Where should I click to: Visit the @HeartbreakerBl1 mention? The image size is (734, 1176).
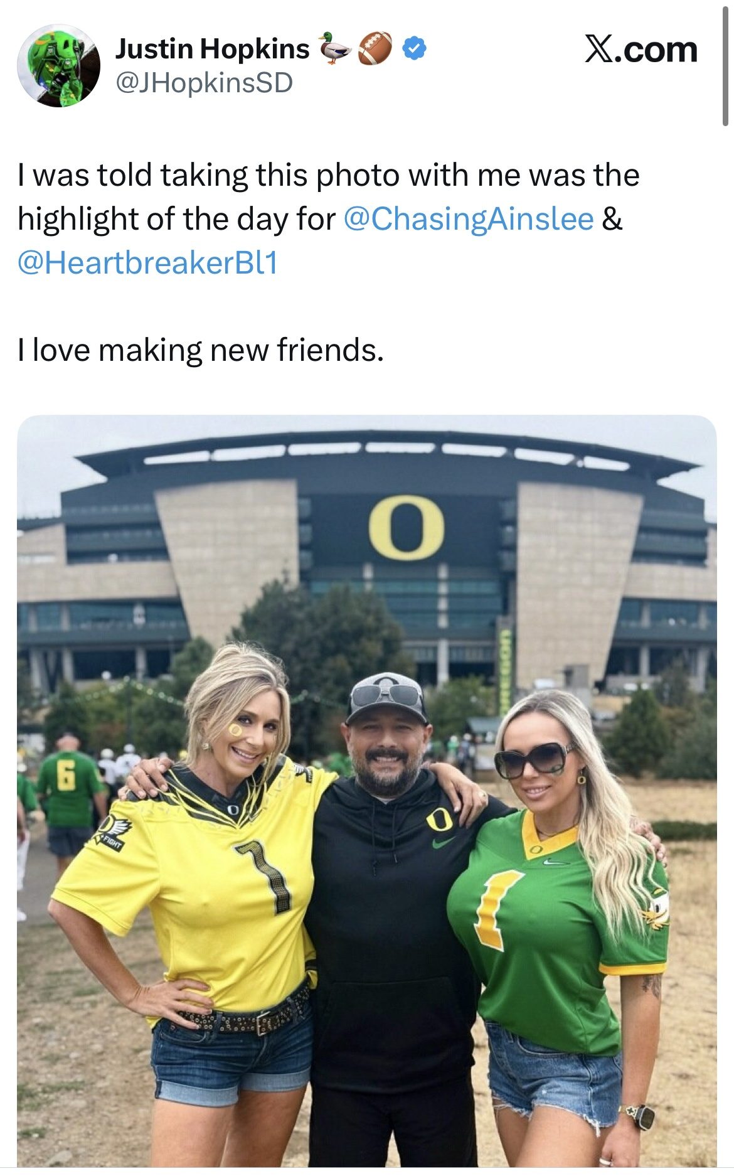(x=147, y=262)
